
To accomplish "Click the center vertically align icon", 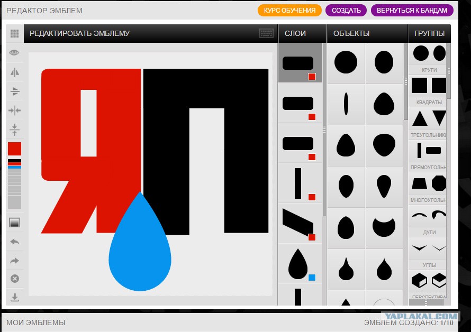I will 14,129.
